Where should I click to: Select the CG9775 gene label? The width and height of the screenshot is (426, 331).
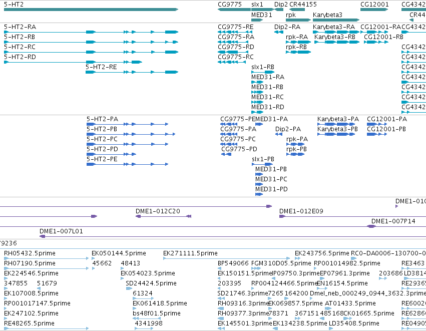[x=230, y=5]
